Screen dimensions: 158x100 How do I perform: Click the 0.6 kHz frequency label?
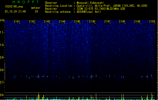point(2,95)
